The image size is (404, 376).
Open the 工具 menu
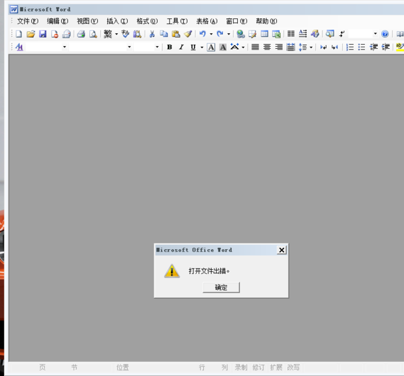point(177,21)
